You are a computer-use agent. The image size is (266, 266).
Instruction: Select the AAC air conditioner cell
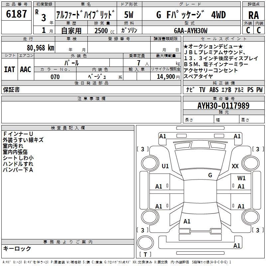tap(26, 69)
